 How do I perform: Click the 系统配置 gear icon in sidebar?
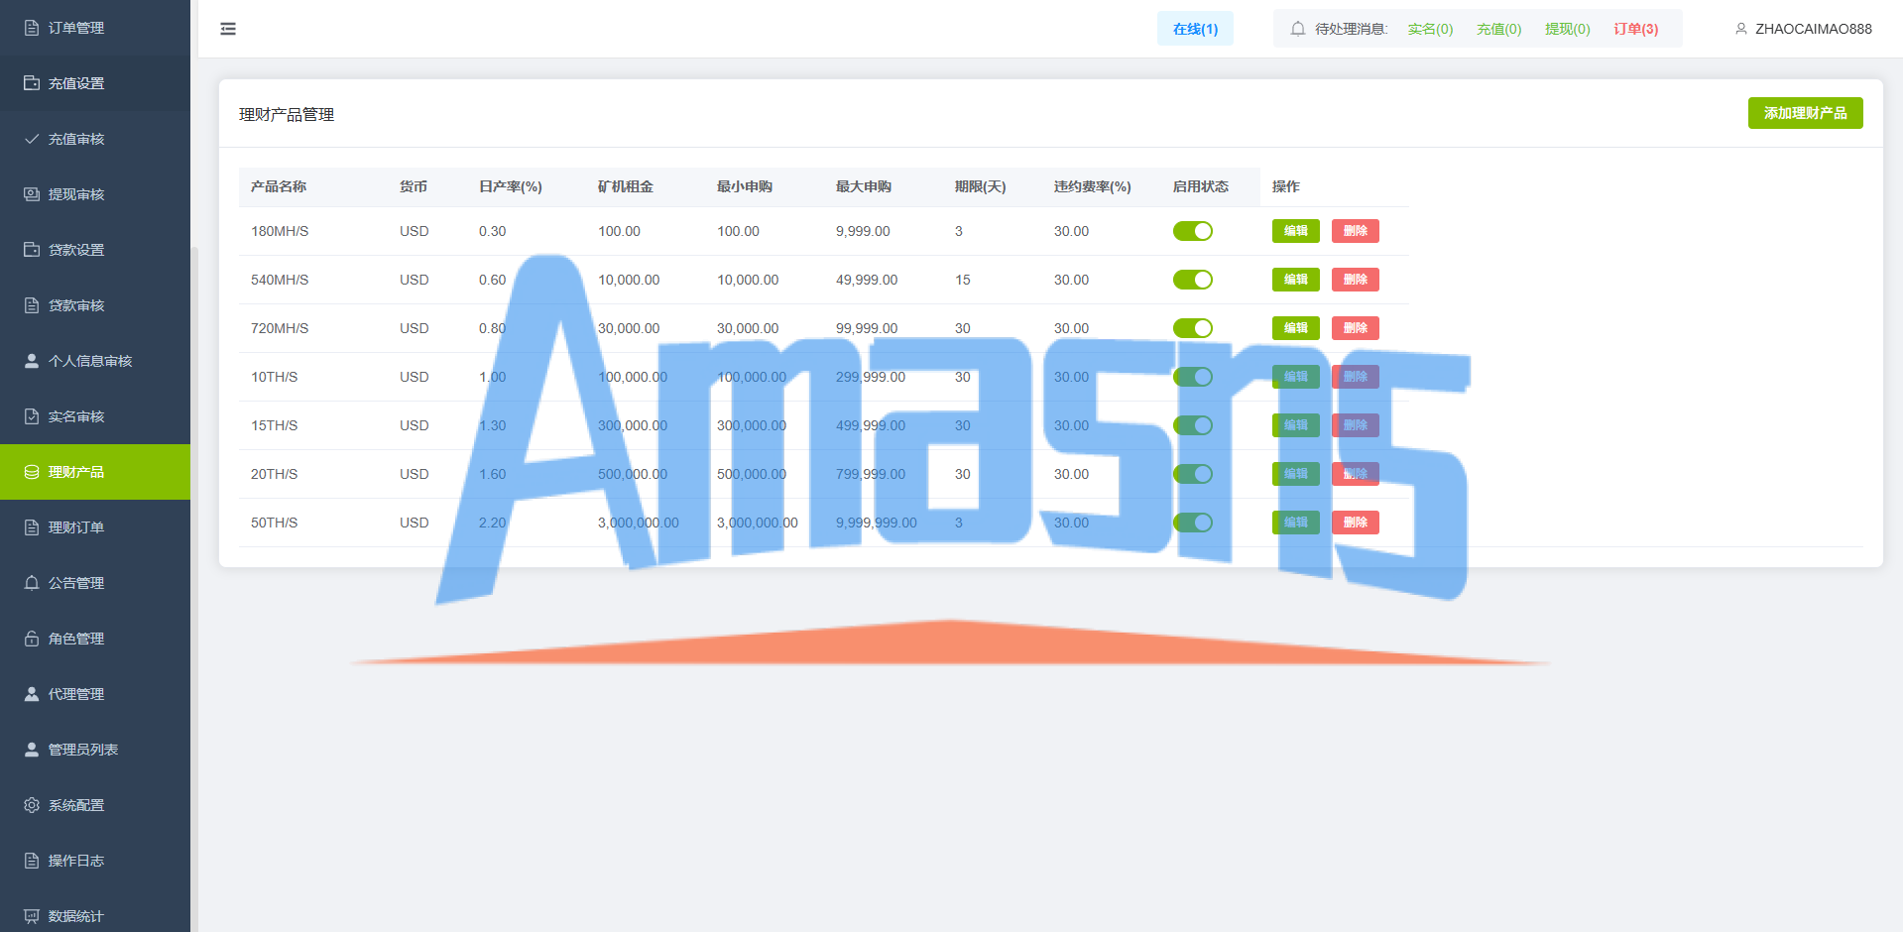pyautogui.click(x=32, y=805)
